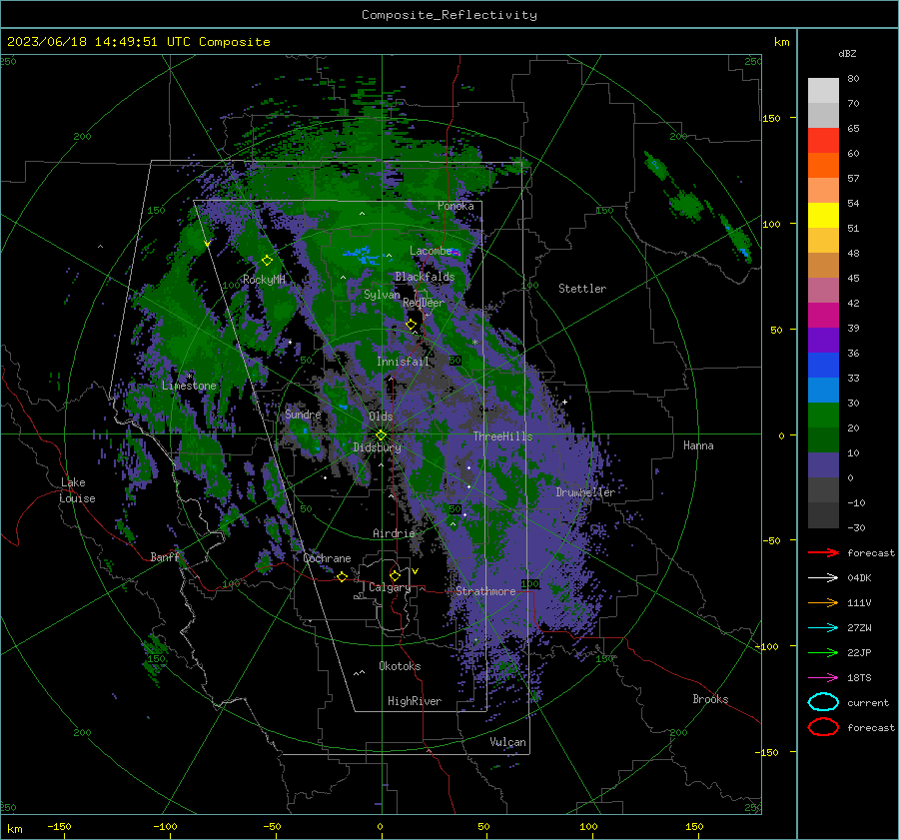Click the RedDeer city label
Image resolution: width=899 pixels, height=840 pixels.
(x=424, y=303)
